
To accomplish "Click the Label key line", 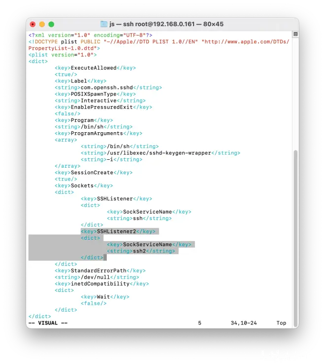I will click(80, 81).
